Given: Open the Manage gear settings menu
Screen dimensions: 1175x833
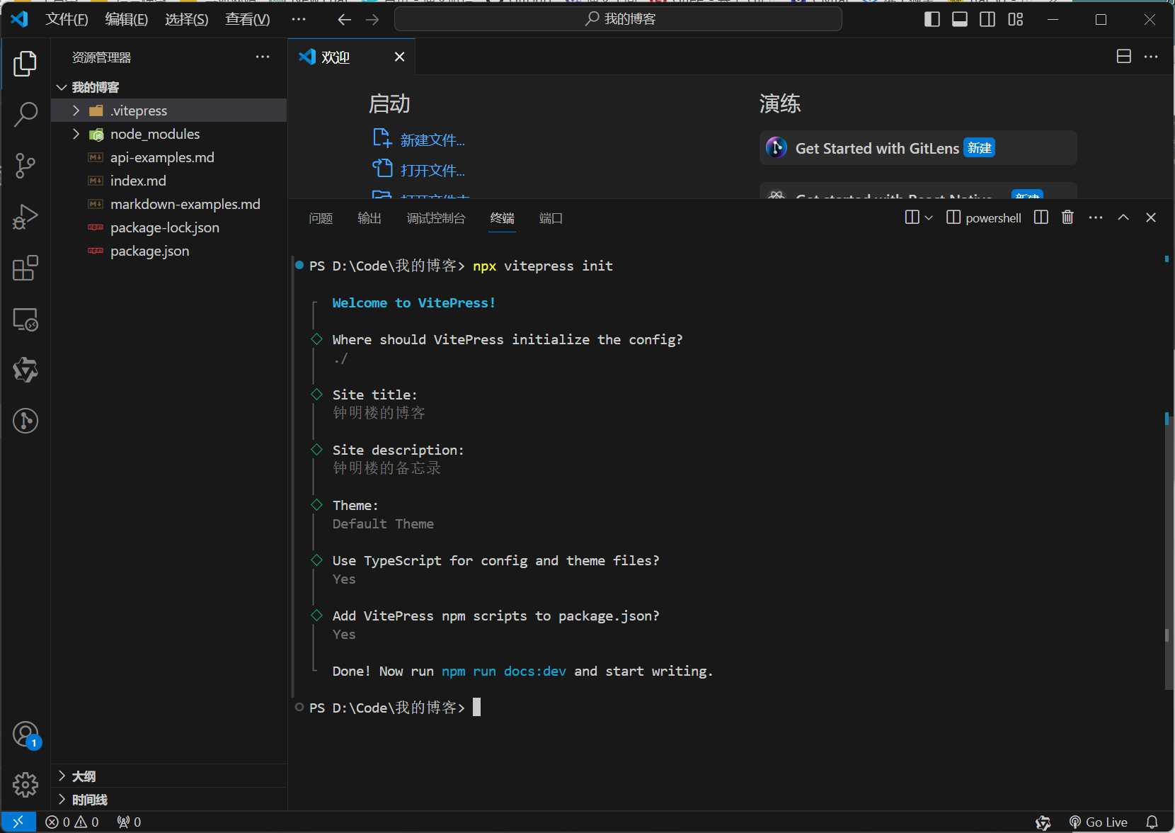Looking at the screenshot, I should pos(25,784).
